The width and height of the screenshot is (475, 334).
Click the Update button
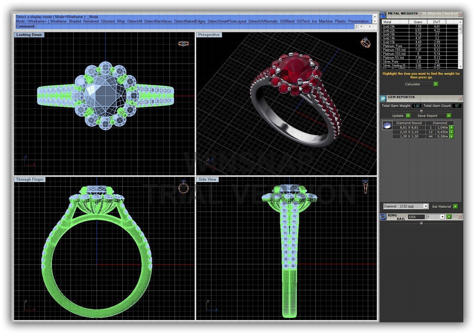pyautogui.click(x=399, y=115)
